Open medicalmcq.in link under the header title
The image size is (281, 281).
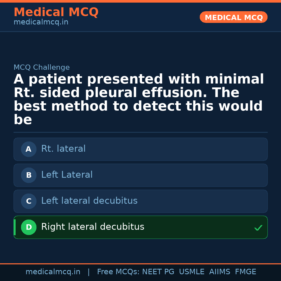(x=41, y=22)
